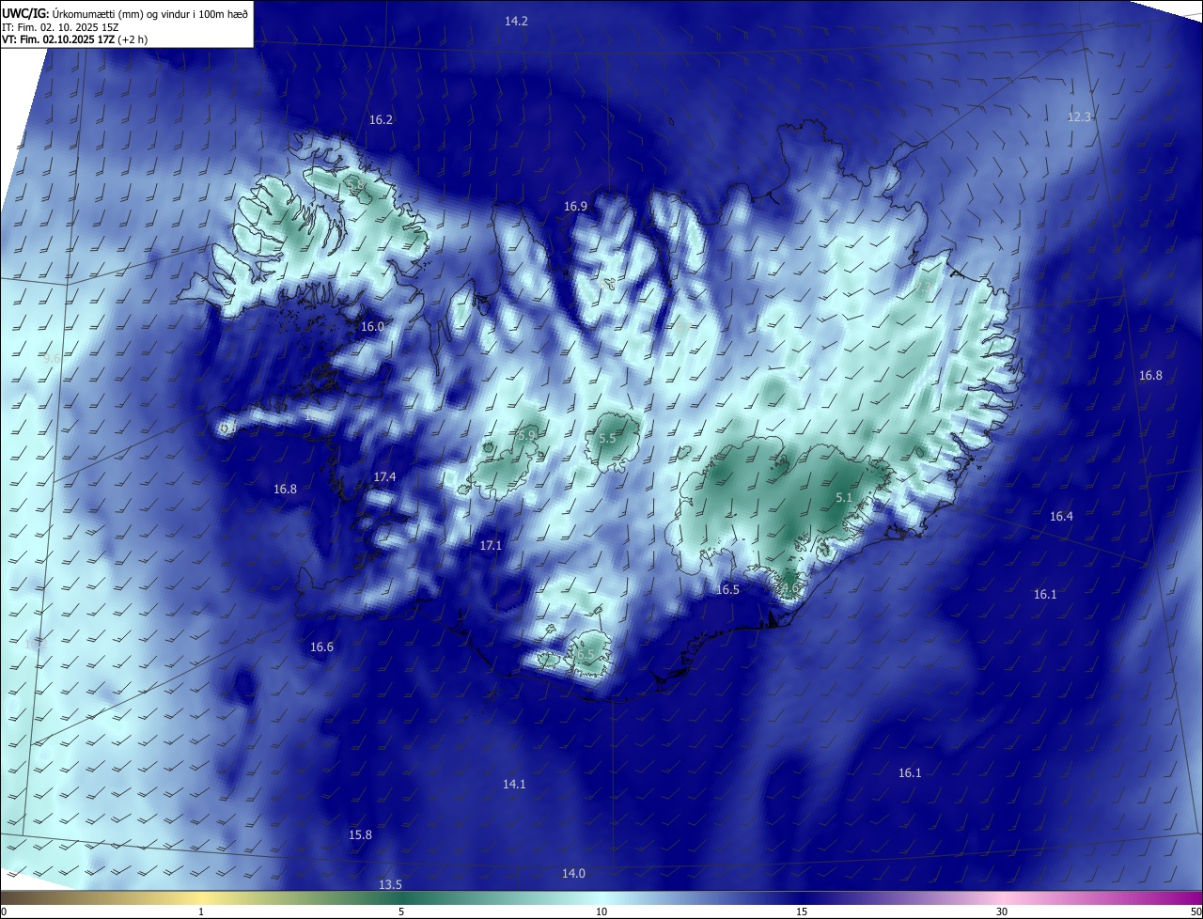Click the 16.4 value label

tap(1061, 516)
